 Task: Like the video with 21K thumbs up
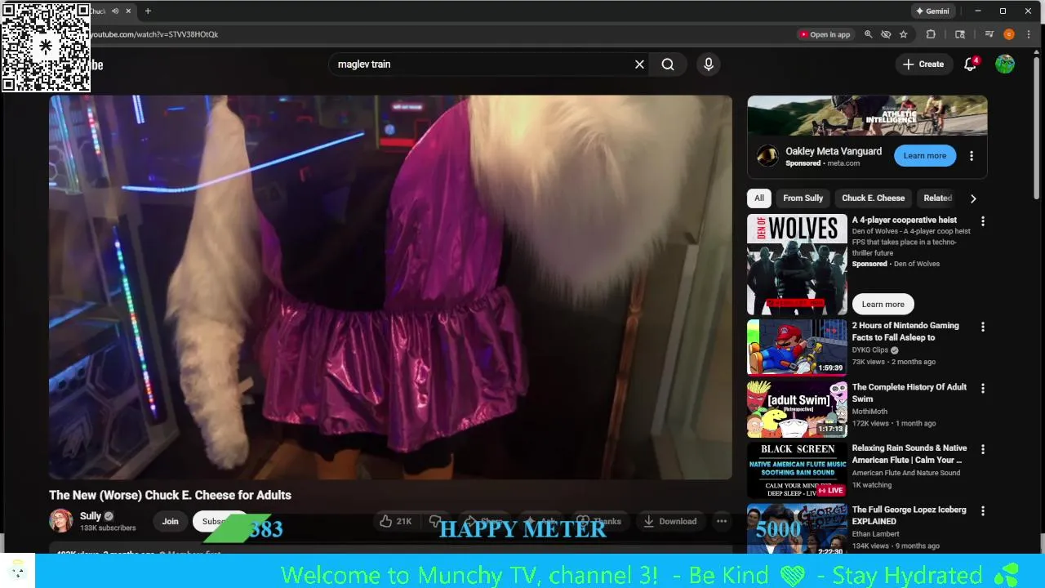pyautogui.click(x=396, y=521)
